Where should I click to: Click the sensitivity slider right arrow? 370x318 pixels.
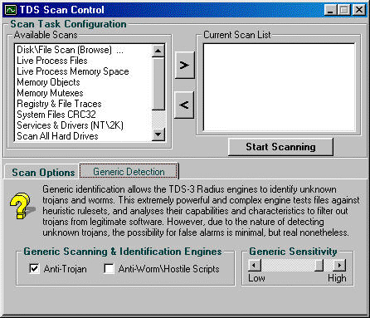tap(339, 266)
